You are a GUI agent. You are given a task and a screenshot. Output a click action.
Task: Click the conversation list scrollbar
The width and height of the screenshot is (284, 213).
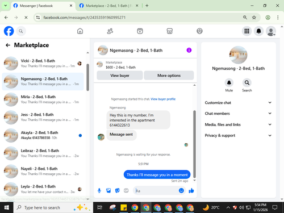(87, 77)
